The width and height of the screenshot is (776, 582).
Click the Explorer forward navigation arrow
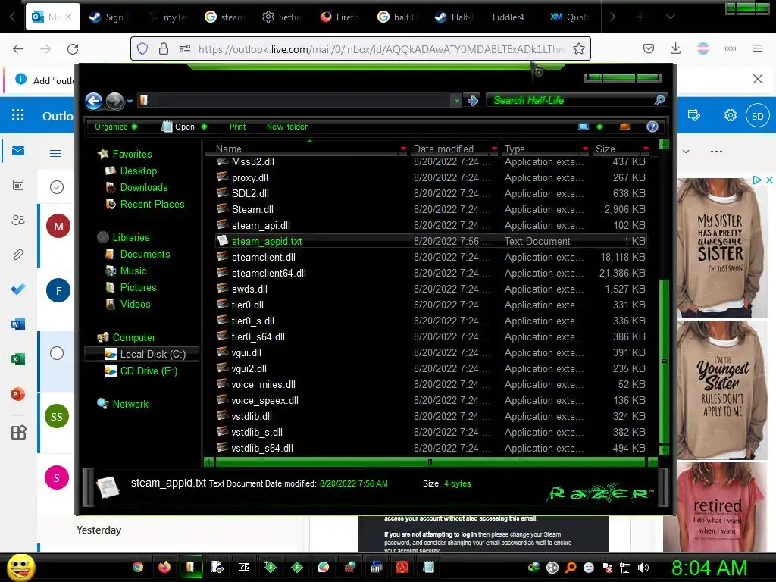click(115, 101)
